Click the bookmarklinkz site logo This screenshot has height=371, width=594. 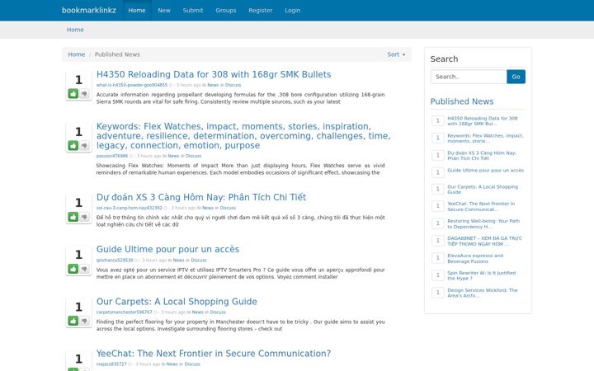(x=89, y=10)
